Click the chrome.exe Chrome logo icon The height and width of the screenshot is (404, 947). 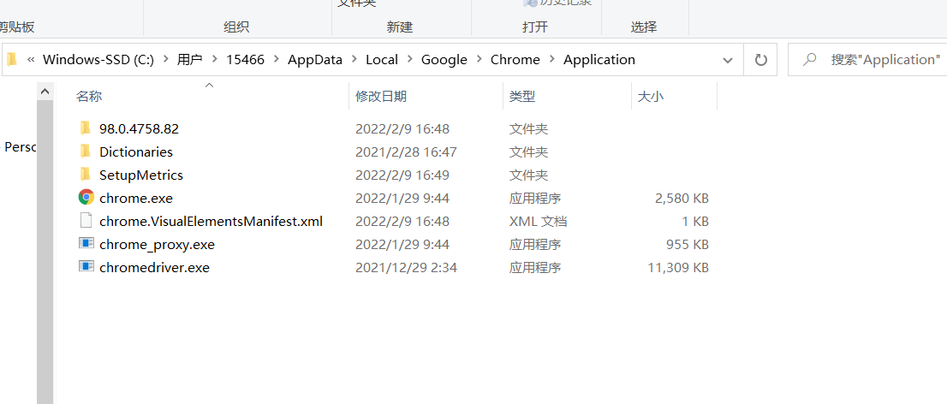[86, 197]
